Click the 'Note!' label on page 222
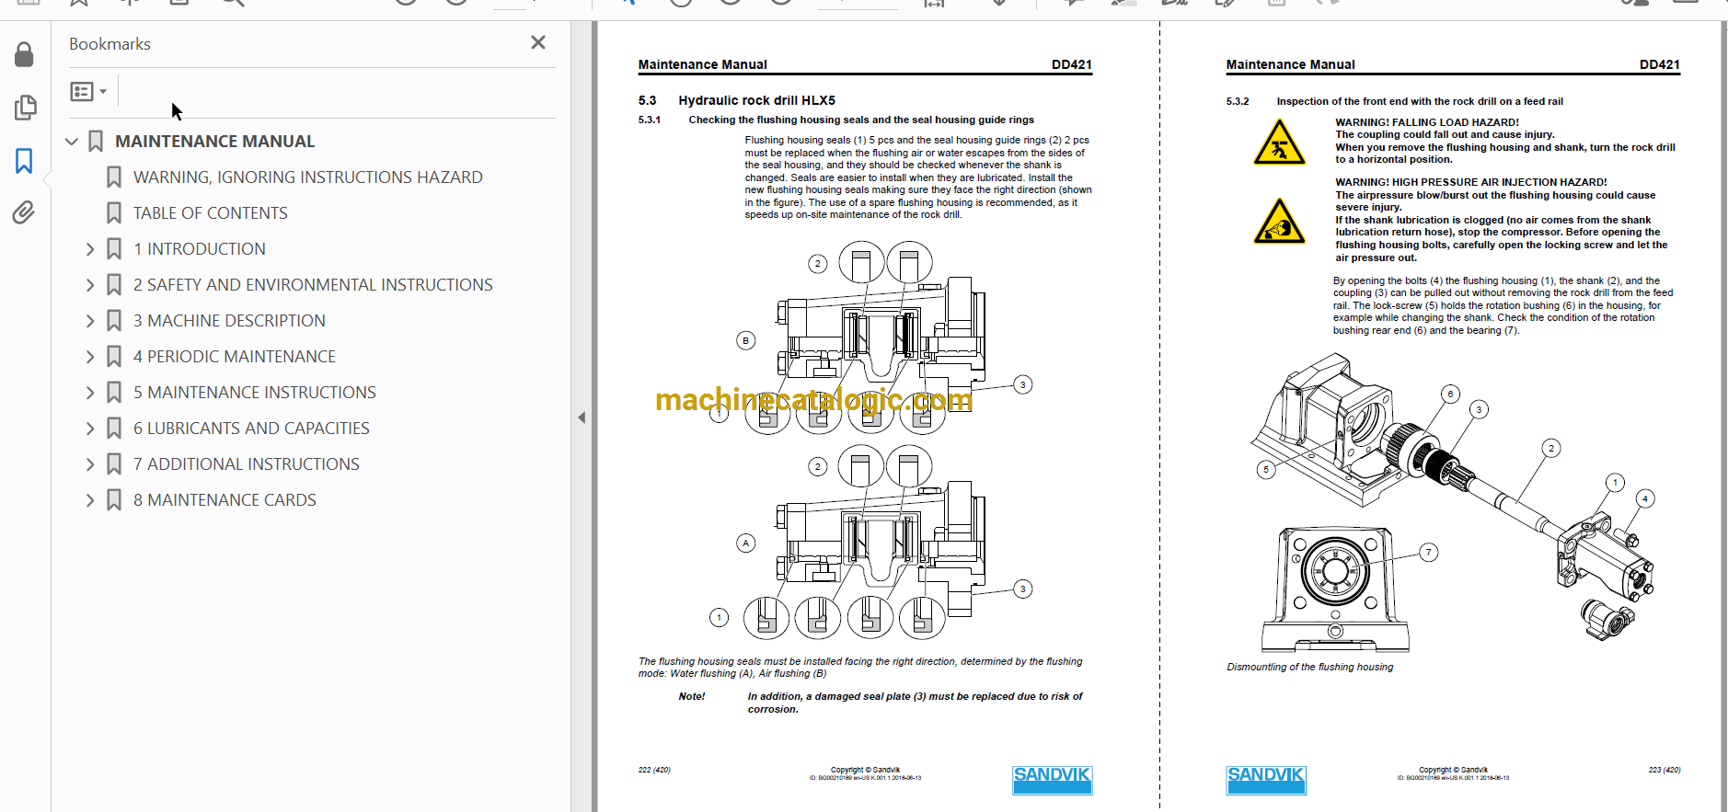This screenshot has height=812, width=1728. point(692,697)
